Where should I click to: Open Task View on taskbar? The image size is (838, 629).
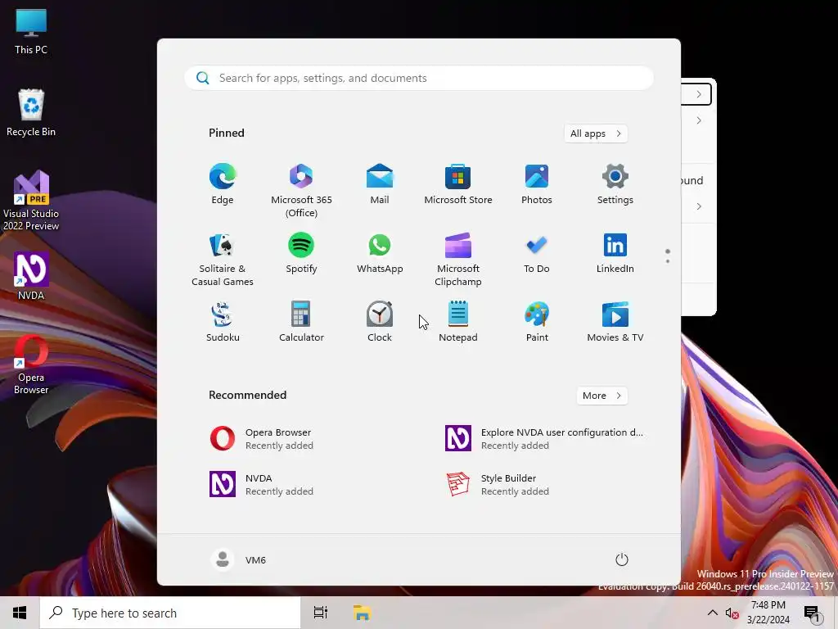point(321,613)
